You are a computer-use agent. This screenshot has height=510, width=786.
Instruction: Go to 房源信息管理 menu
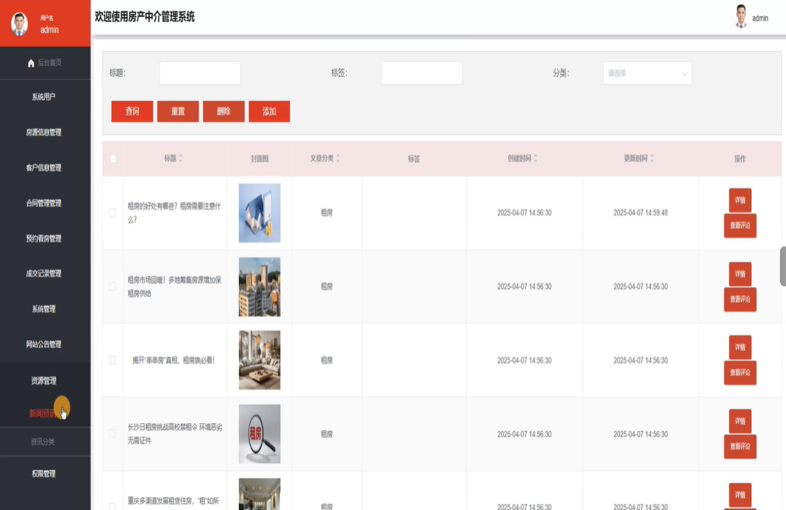43,132
